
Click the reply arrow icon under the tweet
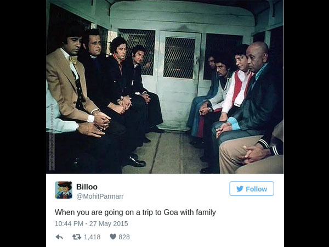point(59,237)
